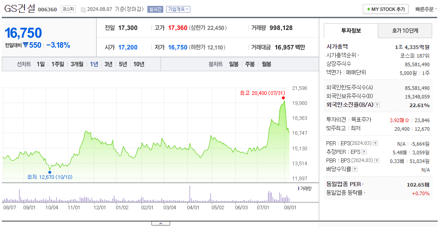Switch to the 투자정보 tab
Screen dimensions: 439x227
click(x=351, y=31)
